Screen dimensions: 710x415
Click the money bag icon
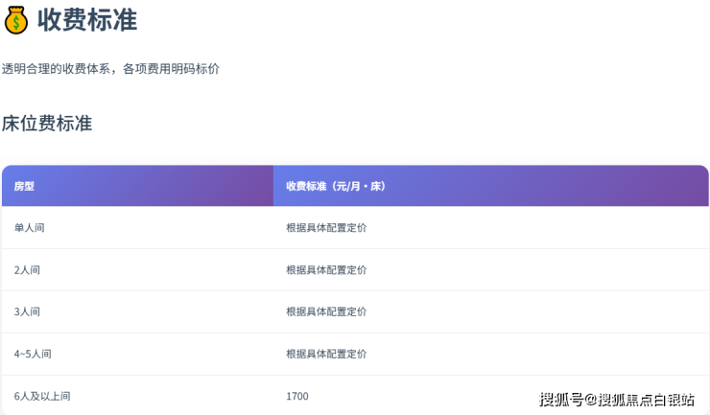click(x=16, y=19)
